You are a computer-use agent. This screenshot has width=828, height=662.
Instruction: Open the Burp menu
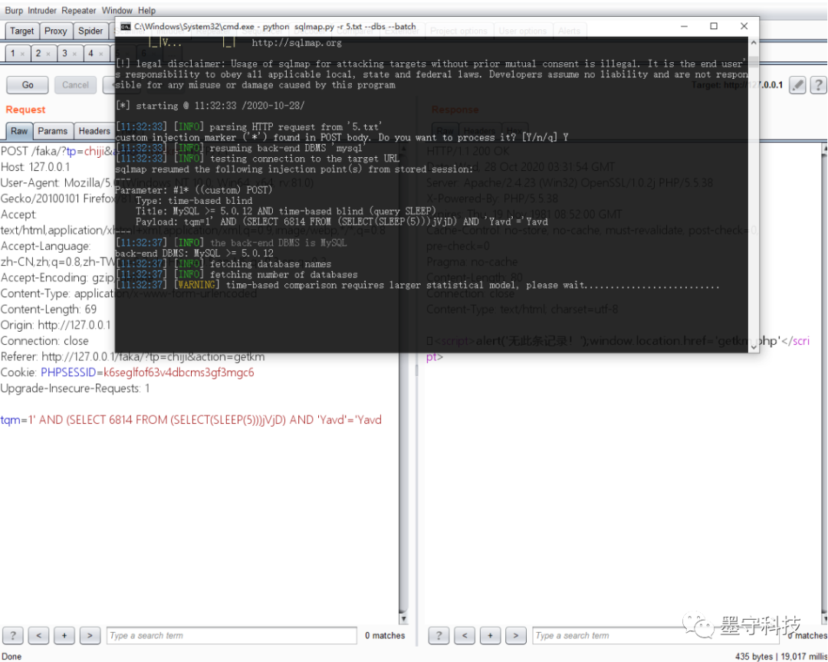tap(14, 11)
